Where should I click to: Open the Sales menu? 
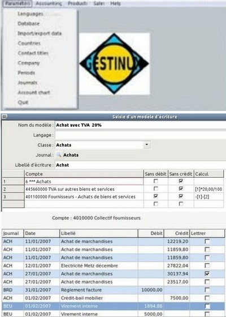(99, 3)
